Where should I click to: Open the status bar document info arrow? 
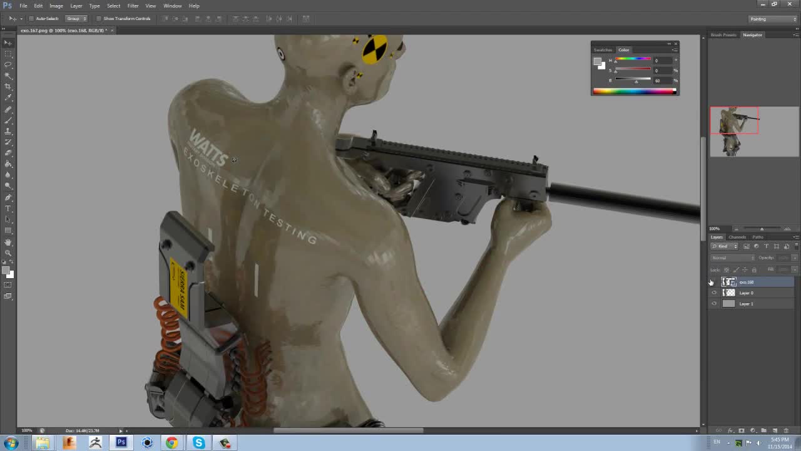coord(120,430)
